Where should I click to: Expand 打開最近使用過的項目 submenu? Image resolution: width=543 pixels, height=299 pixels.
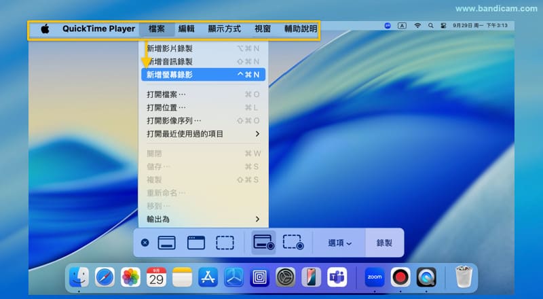(x=203, y=134)
